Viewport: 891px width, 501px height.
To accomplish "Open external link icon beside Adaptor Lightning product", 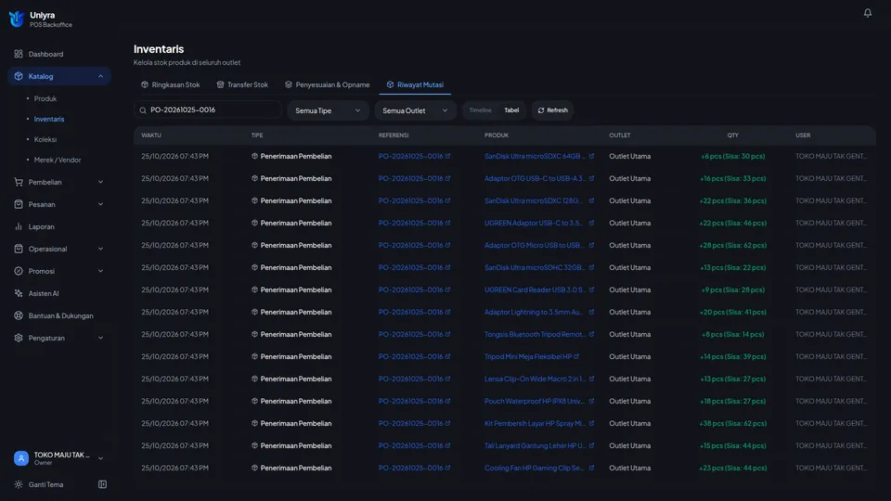I will pos(591,312).
